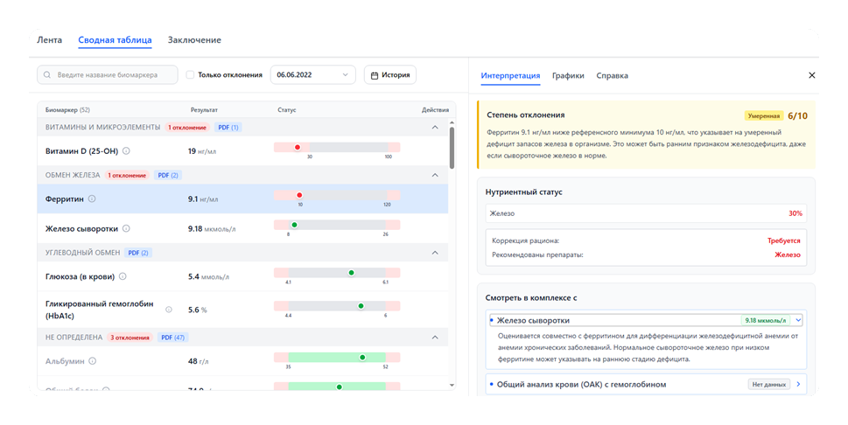
Task: Click the Железо 30% nutrient status row
Action: tap(646, 213)
